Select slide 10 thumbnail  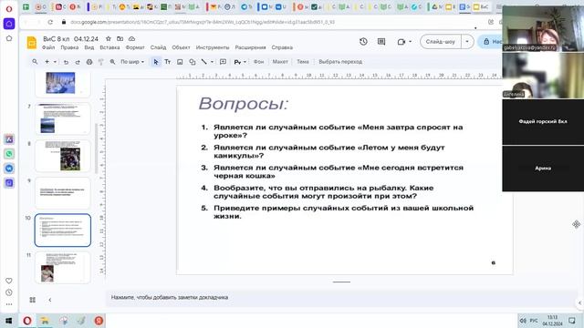click(63, 231)
